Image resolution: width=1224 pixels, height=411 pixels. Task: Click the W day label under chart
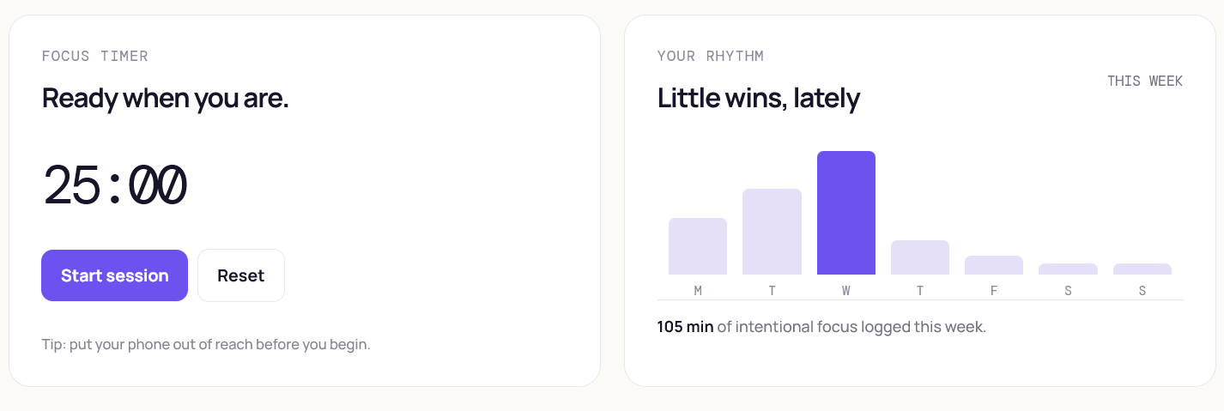[x=846, y=291]
